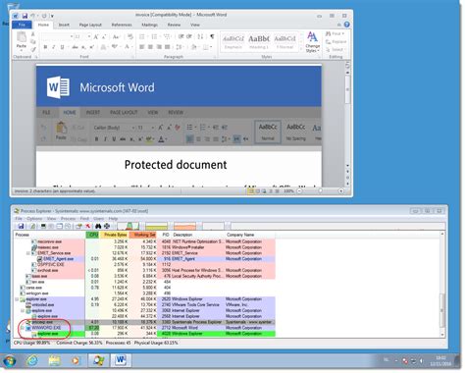Click the Increase Indent icon in Word
The height and width of the screenshot is (373, 465).
(189, 36)
